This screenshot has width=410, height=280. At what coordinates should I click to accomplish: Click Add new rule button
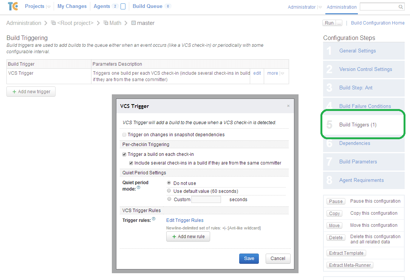188,237
